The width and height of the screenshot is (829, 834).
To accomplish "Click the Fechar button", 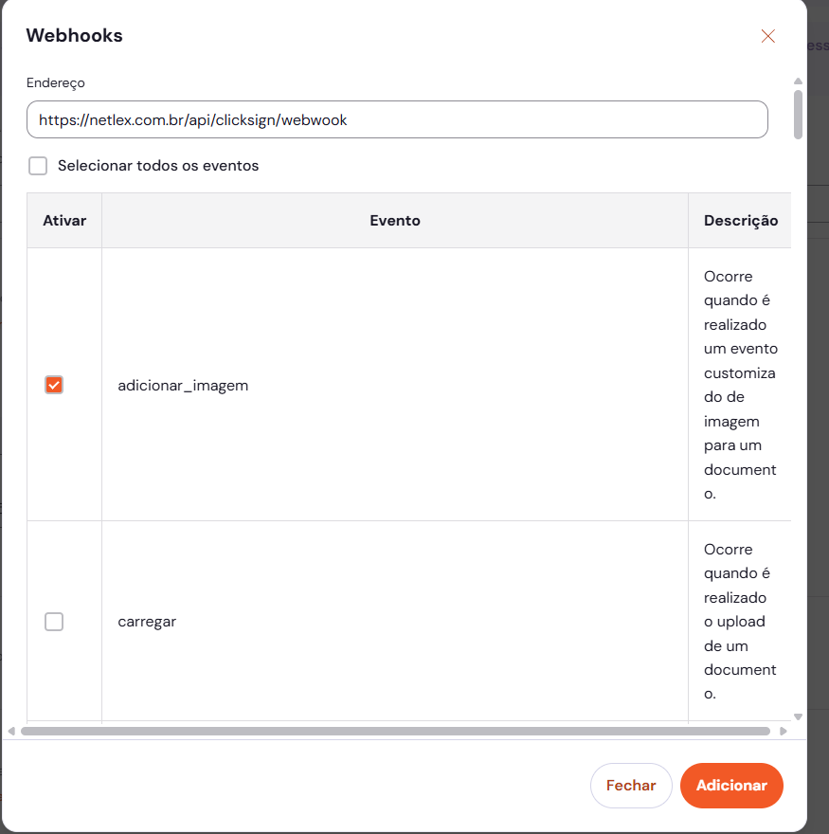I will (x=631, y=786).
